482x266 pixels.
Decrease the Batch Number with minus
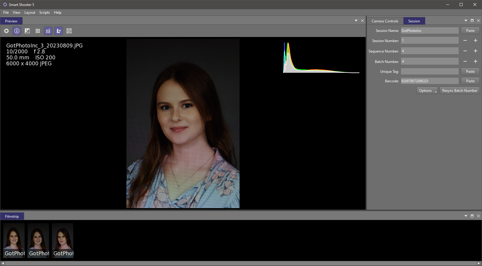coord(465,61)
